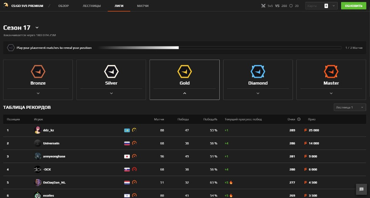Click the Diamond league badge icon
Screen dimensions: 370x198
point(258,72)
